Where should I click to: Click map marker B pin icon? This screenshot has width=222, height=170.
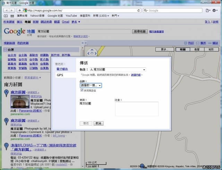tap(6, 122)
